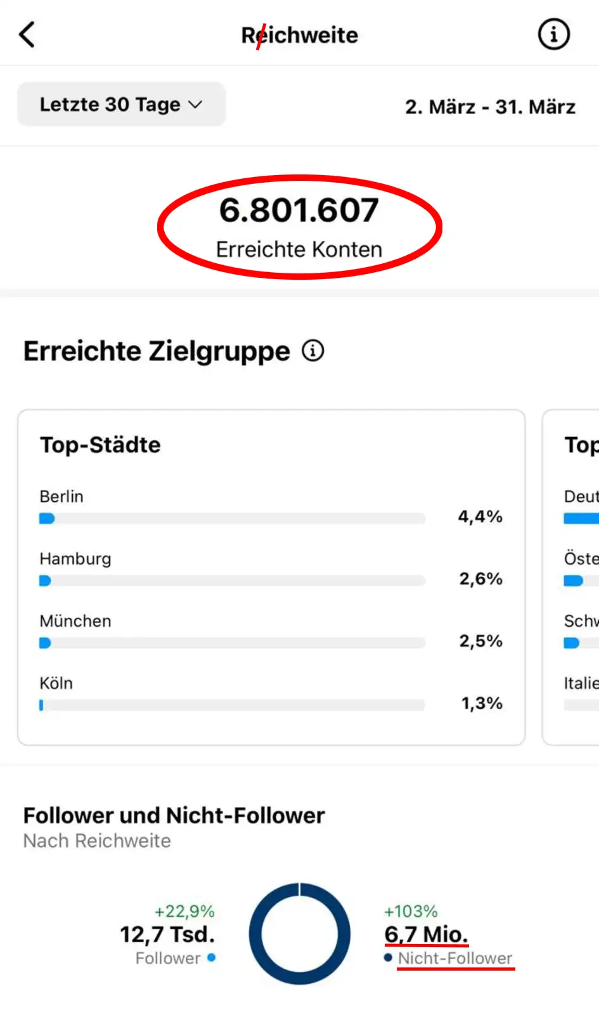
Task: Tap the Köln 1,3% row
Action: click(x=271, y=693)
